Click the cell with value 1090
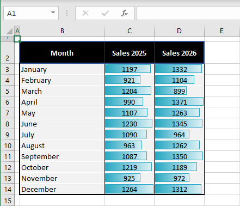Screen dimensions: 240x206 coord(130,135)
